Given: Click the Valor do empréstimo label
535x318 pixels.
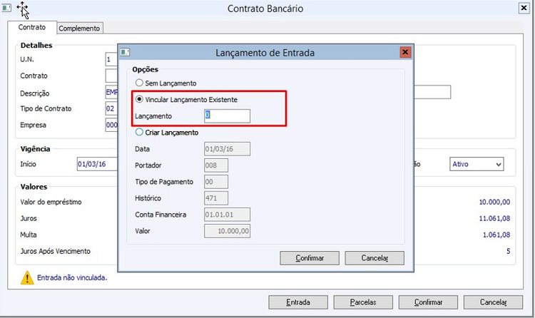Looking at the screenshot, I should pos(51,202).
